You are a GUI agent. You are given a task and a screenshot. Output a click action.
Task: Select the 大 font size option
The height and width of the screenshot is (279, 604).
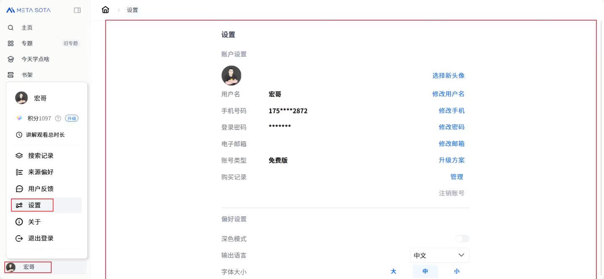[393, 271]
